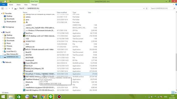Sort by Type column header
Image resolution: width=177 pixels, height=99 pixels.
(74, 12)
